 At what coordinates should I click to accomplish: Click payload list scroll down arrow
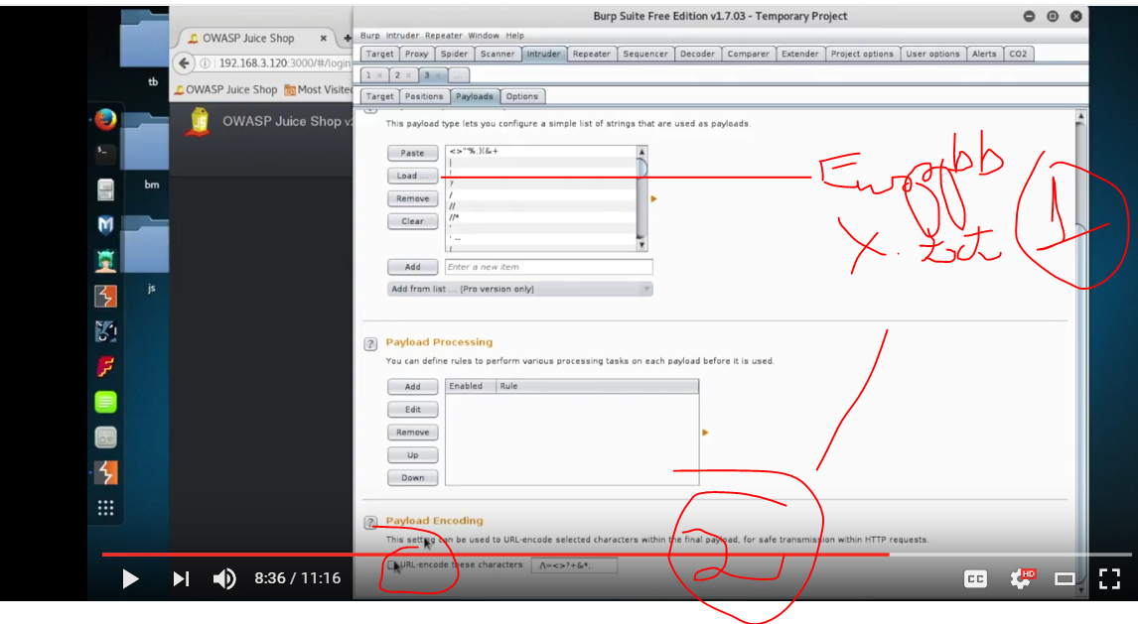pos(641,246)
